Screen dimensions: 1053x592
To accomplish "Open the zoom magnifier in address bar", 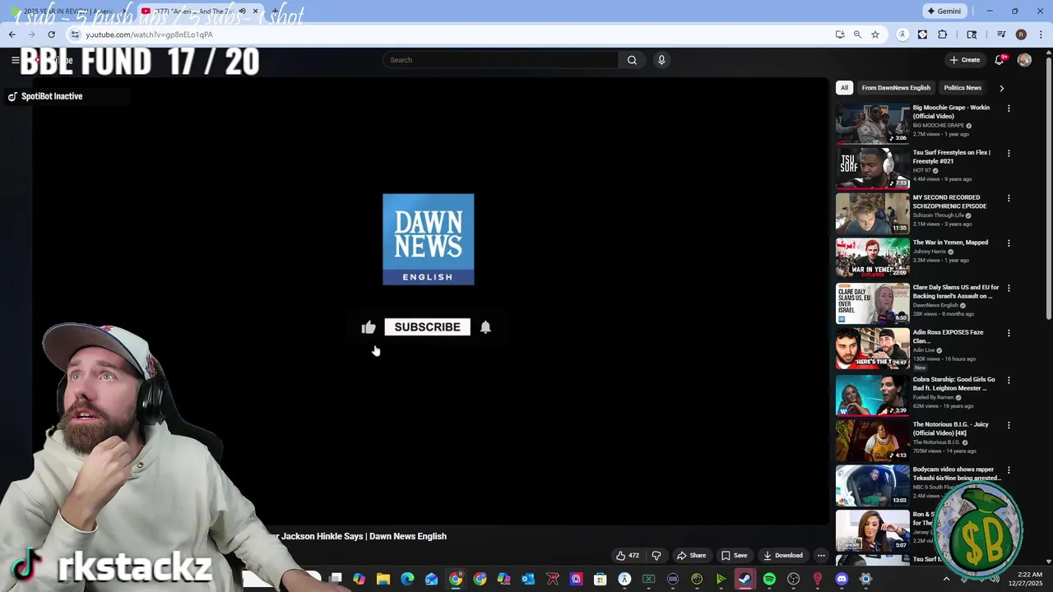I will pyautogui.click(x=857, y=35).
